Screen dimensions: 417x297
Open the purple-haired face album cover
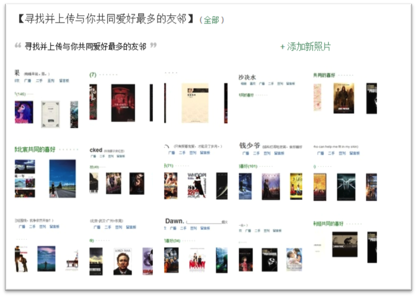pos(24,112)
